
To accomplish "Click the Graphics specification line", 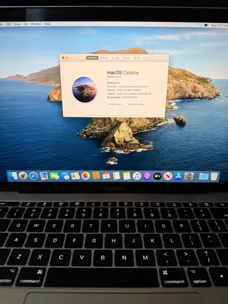I will point(129,94).
